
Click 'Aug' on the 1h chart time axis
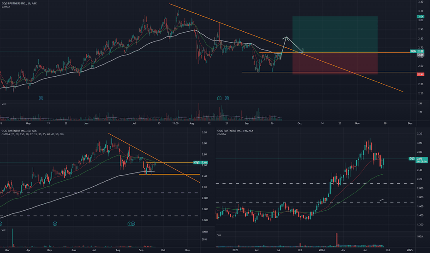[191, 123]
